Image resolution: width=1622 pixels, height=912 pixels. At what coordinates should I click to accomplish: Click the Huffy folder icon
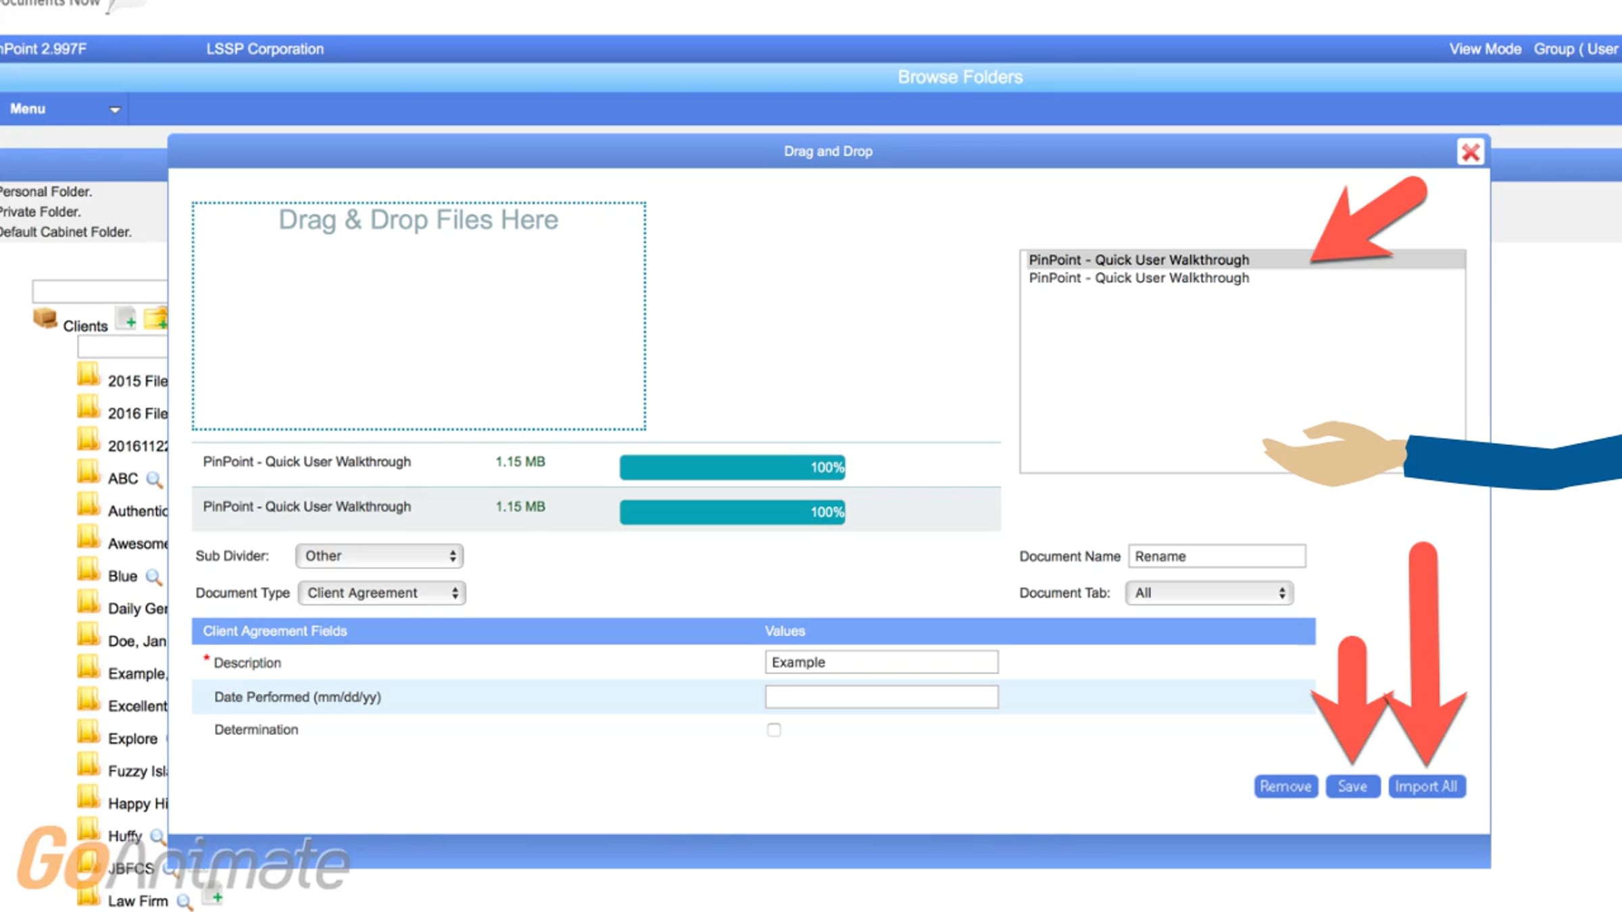click(88, 830)
